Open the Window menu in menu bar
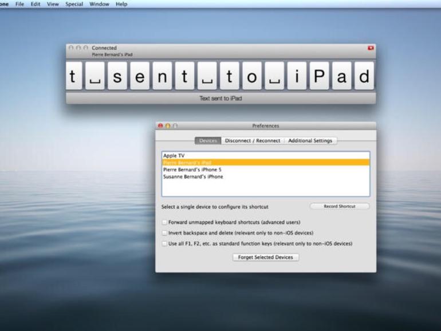The height and width of the screenshot is (331, 441). click(99, 4)
